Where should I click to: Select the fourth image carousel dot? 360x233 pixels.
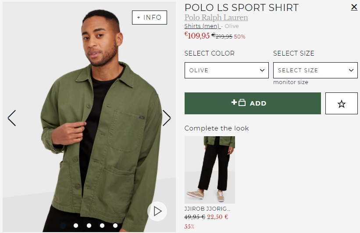(x=102, y=226)
